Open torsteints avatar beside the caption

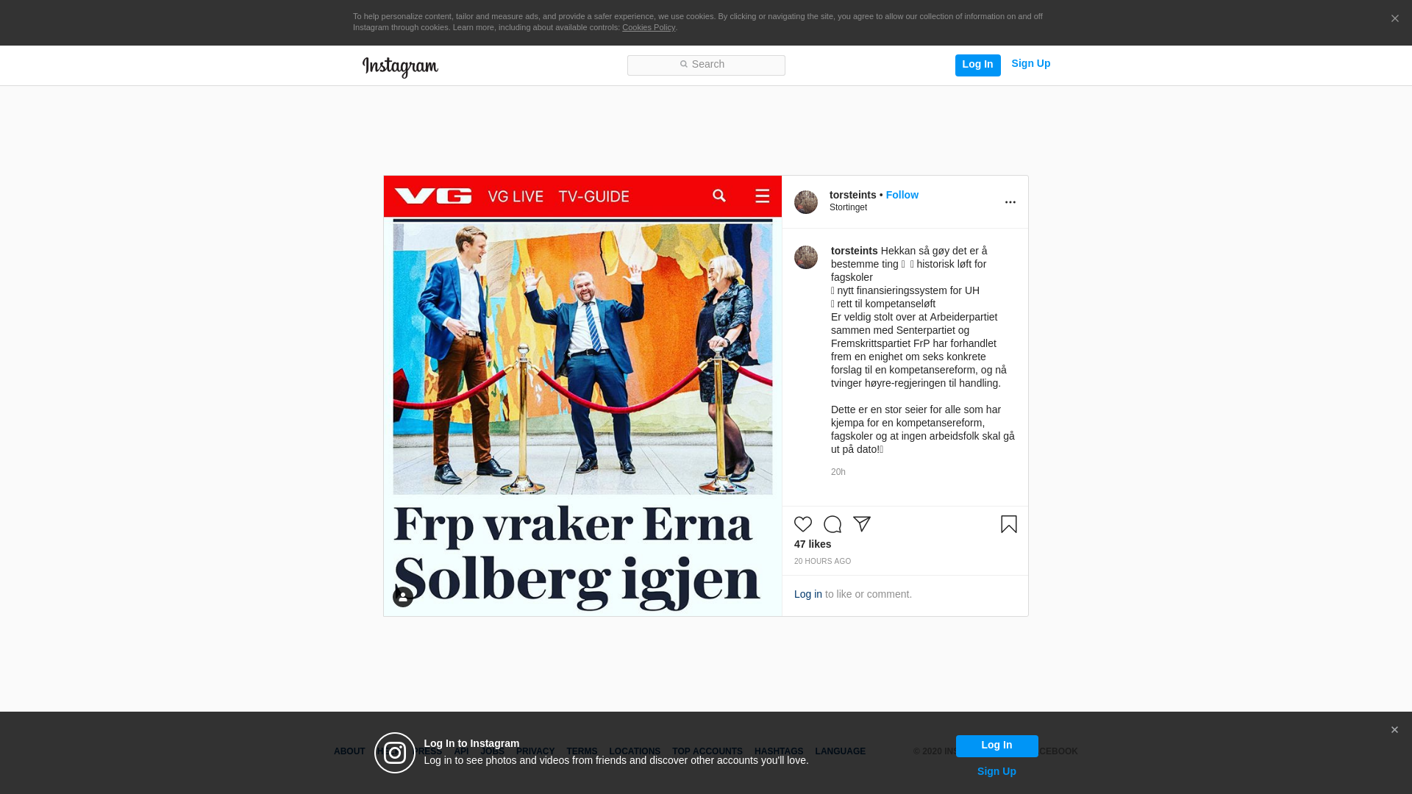[806, 257]
